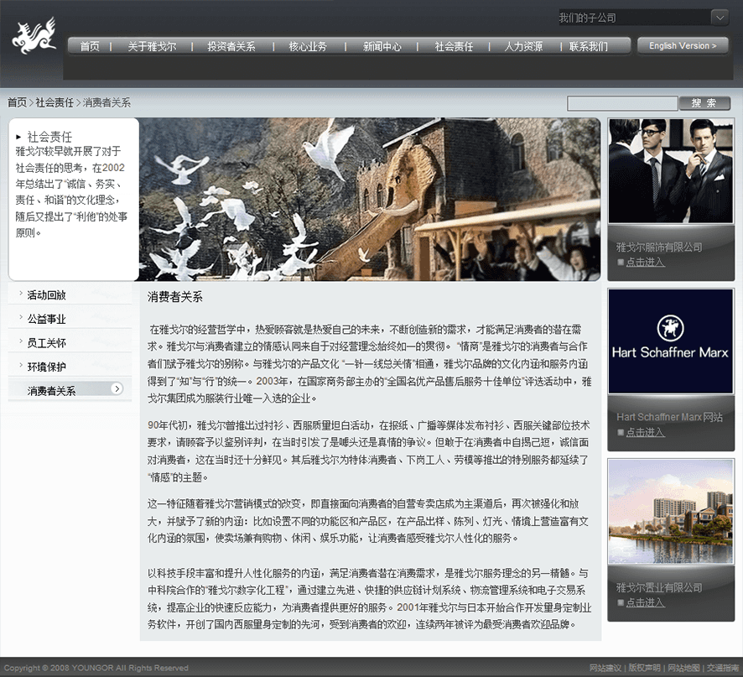This screenshot has height=677, width=743.
Task: Click into the search text field
Action: 621,103
